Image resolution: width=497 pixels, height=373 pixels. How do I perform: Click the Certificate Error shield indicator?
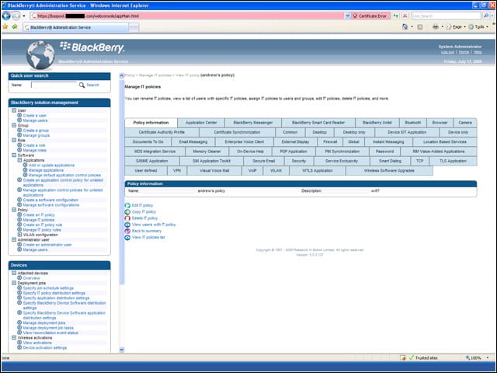[370, 16]
